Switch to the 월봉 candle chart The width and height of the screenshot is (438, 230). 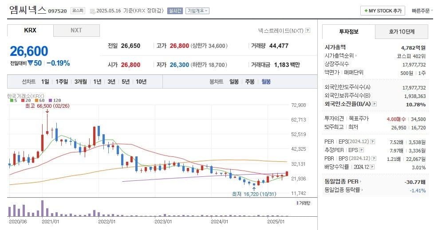tap(266, 82)
